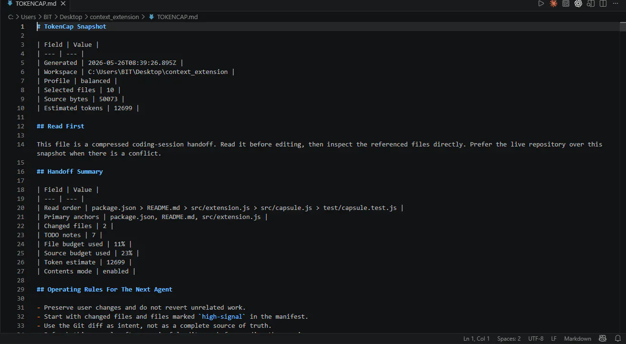
Task: Click Ln 1, Col 1 in the status bar
Action: [476, 339]
